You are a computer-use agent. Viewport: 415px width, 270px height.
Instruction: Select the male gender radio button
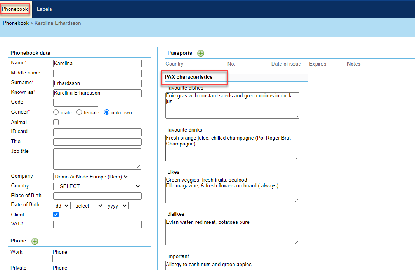coord(56,112)
